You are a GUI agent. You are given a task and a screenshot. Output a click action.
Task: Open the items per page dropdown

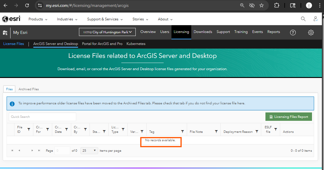tap(89, 151)
